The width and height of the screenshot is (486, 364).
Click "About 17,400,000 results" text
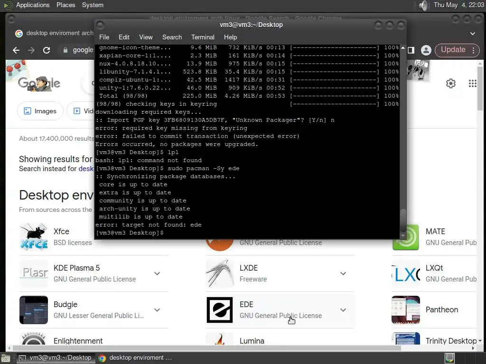point(56,139)
